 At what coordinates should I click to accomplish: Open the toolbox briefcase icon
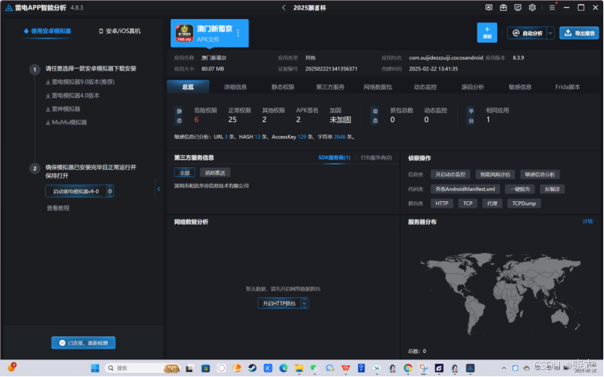[503, 7]
